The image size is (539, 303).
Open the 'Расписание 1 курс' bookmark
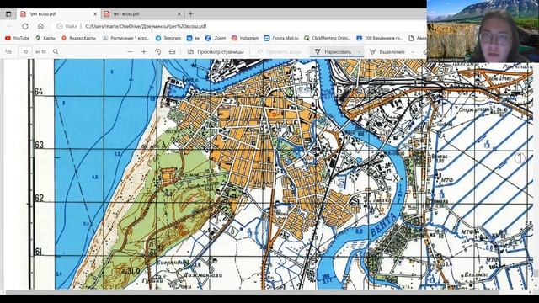point(125,38)
